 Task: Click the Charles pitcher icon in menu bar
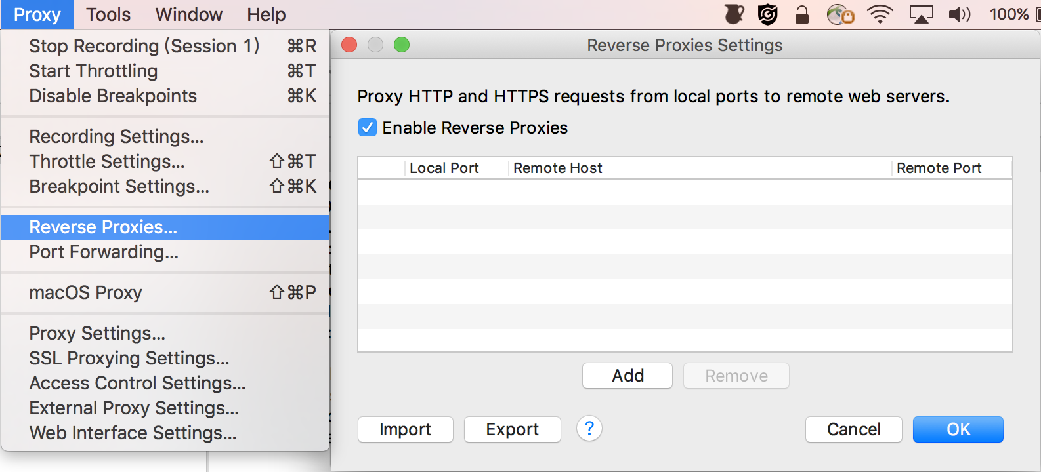pos(734,14)
